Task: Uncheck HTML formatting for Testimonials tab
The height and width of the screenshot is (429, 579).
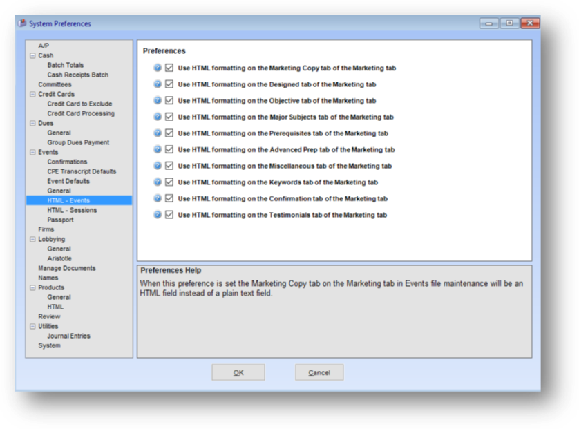Action: (169, 214)
